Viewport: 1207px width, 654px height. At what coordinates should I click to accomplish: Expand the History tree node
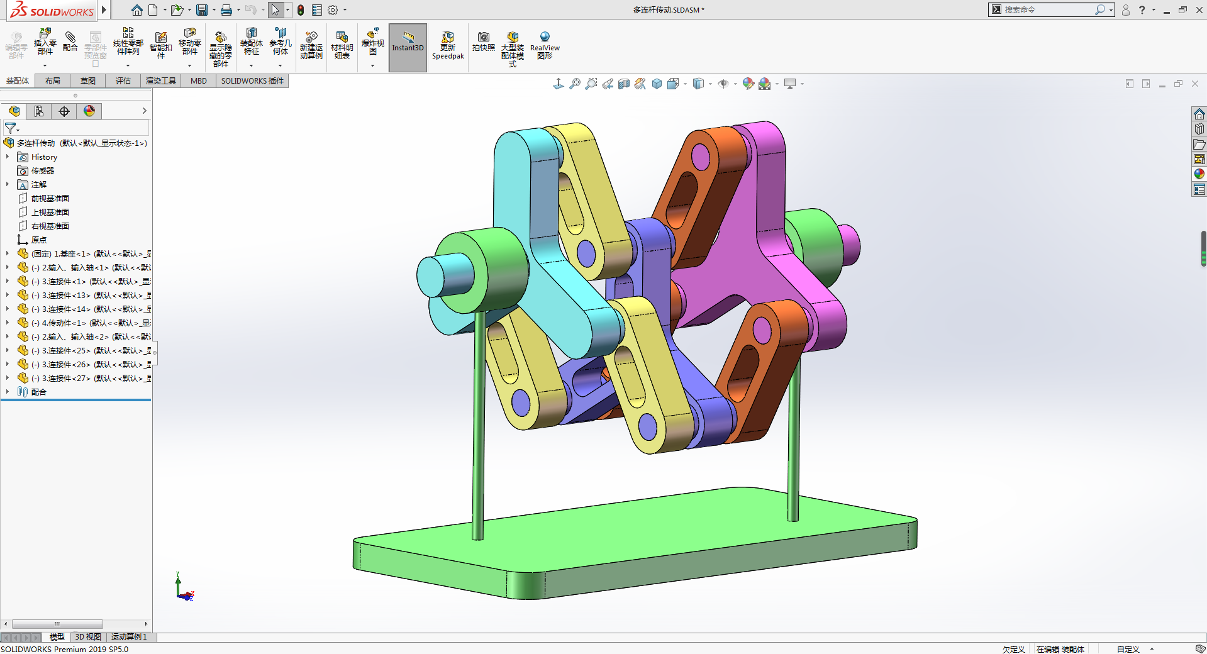(x=8, y=157)
